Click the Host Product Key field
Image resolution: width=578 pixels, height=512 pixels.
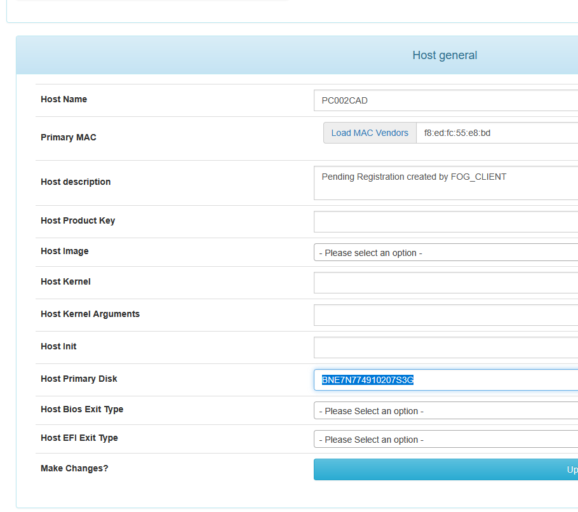coord(446,222)
